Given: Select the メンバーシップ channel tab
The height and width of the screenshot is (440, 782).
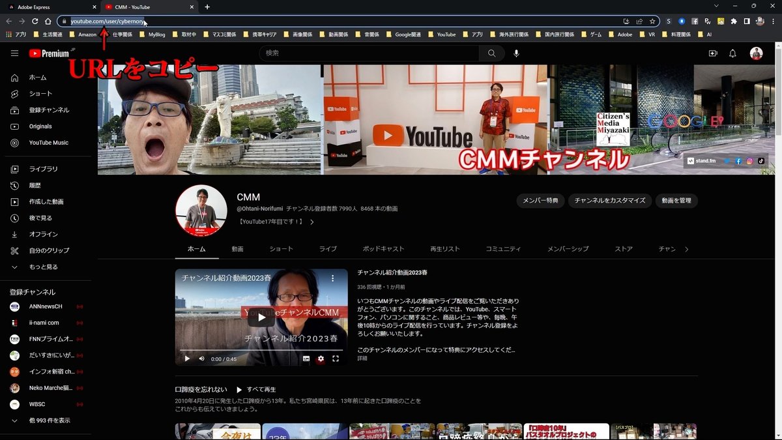Looking at the screenshot, I should point(568,249).
